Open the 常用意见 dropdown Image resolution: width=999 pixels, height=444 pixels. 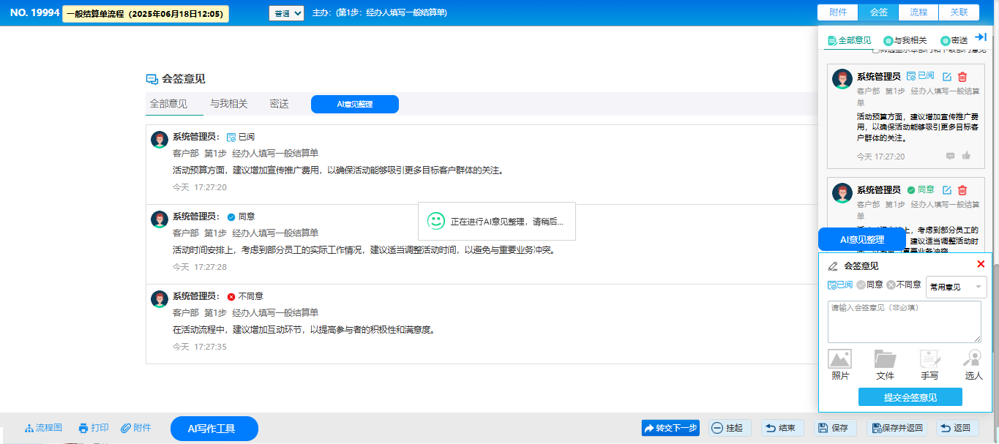point(956,287)
